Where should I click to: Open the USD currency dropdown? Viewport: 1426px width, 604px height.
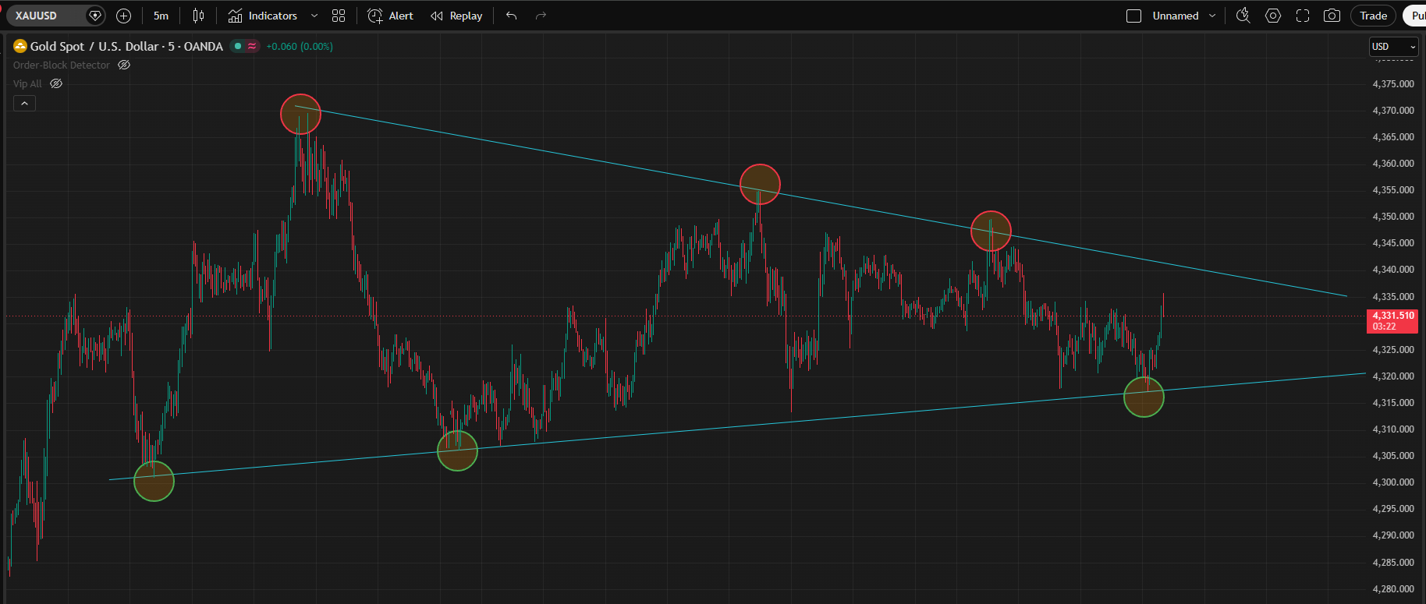[x=1393, y=47]
